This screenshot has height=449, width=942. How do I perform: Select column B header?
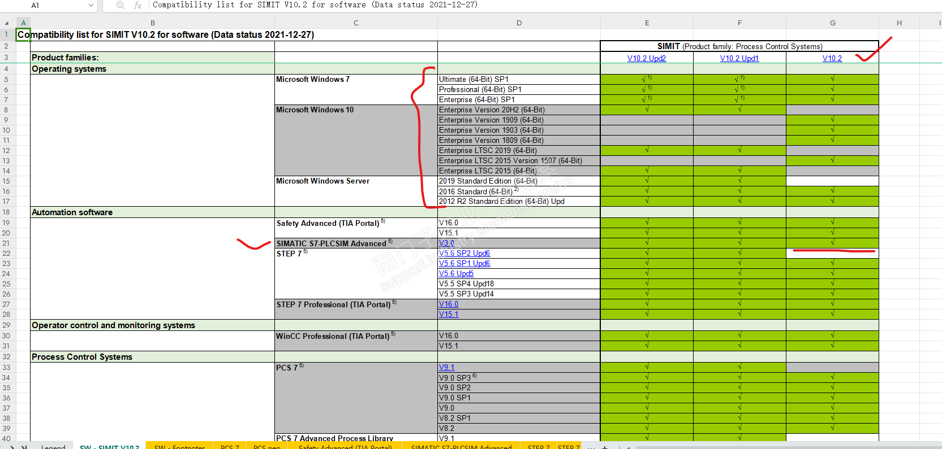[153, 23]
